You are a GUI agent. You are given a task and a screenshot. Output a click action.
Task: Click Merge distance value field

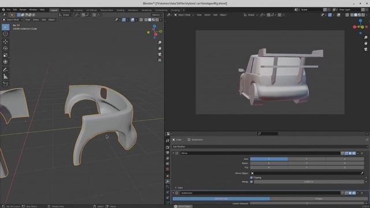pos(309,182)
